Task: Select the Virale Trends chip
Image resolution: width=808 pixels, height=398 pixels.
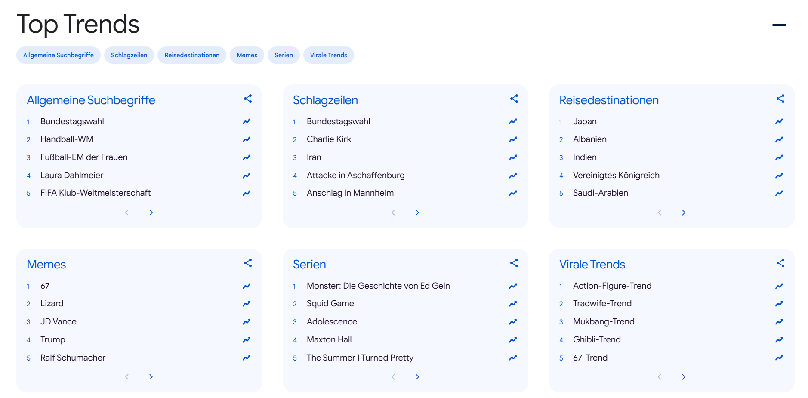Action: [328, 55]
